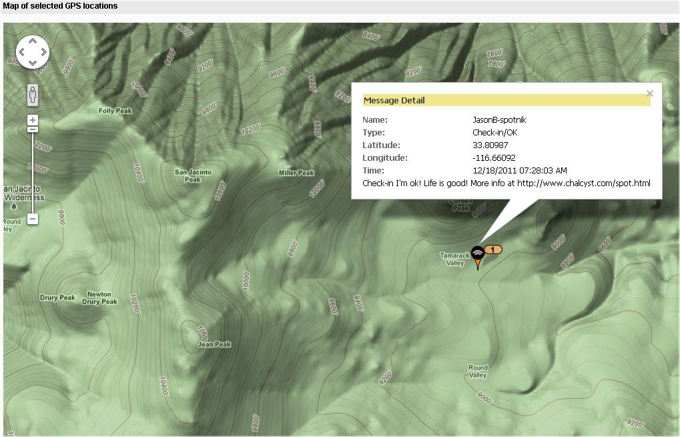
Task: Click the zoom slider handle
Action: pos(33,129)
